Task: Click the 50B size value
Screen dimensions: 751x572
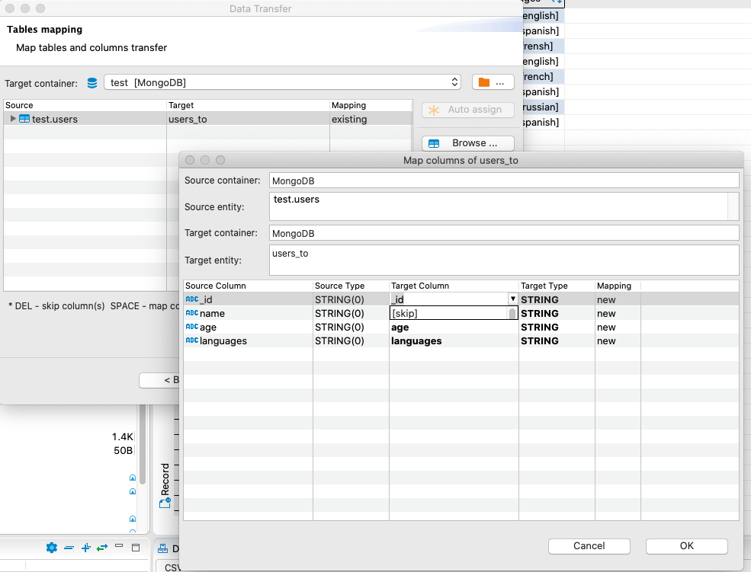Action: (x=123, y=451)
